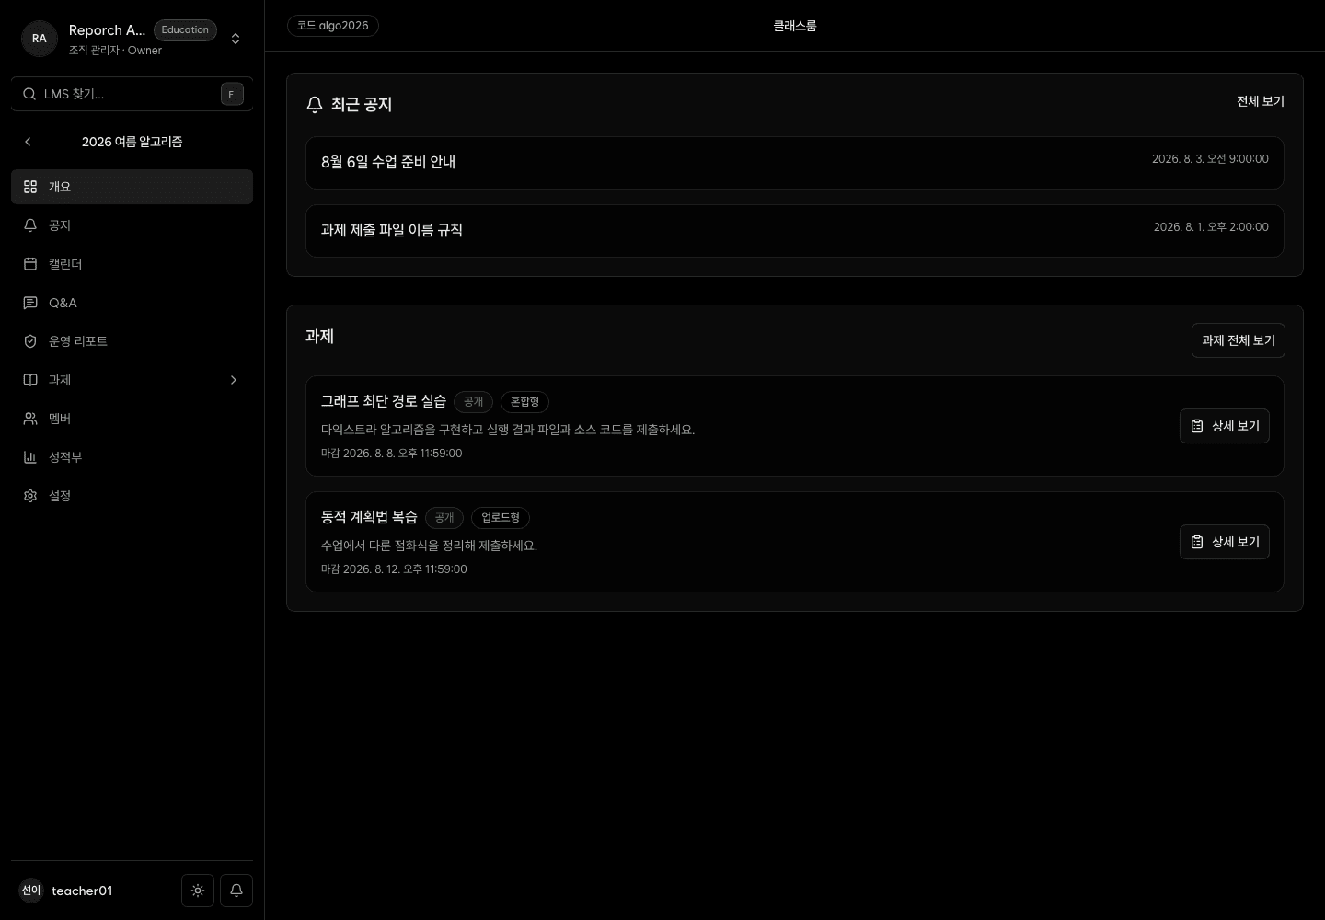Click the 공지 bell icon in sidebar

tap(30, 225)
